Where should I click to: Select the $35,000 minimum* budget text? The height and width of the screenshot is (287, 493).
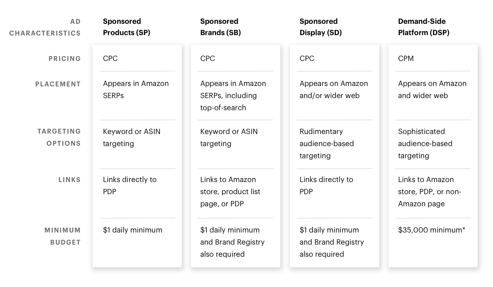[x=432, y=230]
